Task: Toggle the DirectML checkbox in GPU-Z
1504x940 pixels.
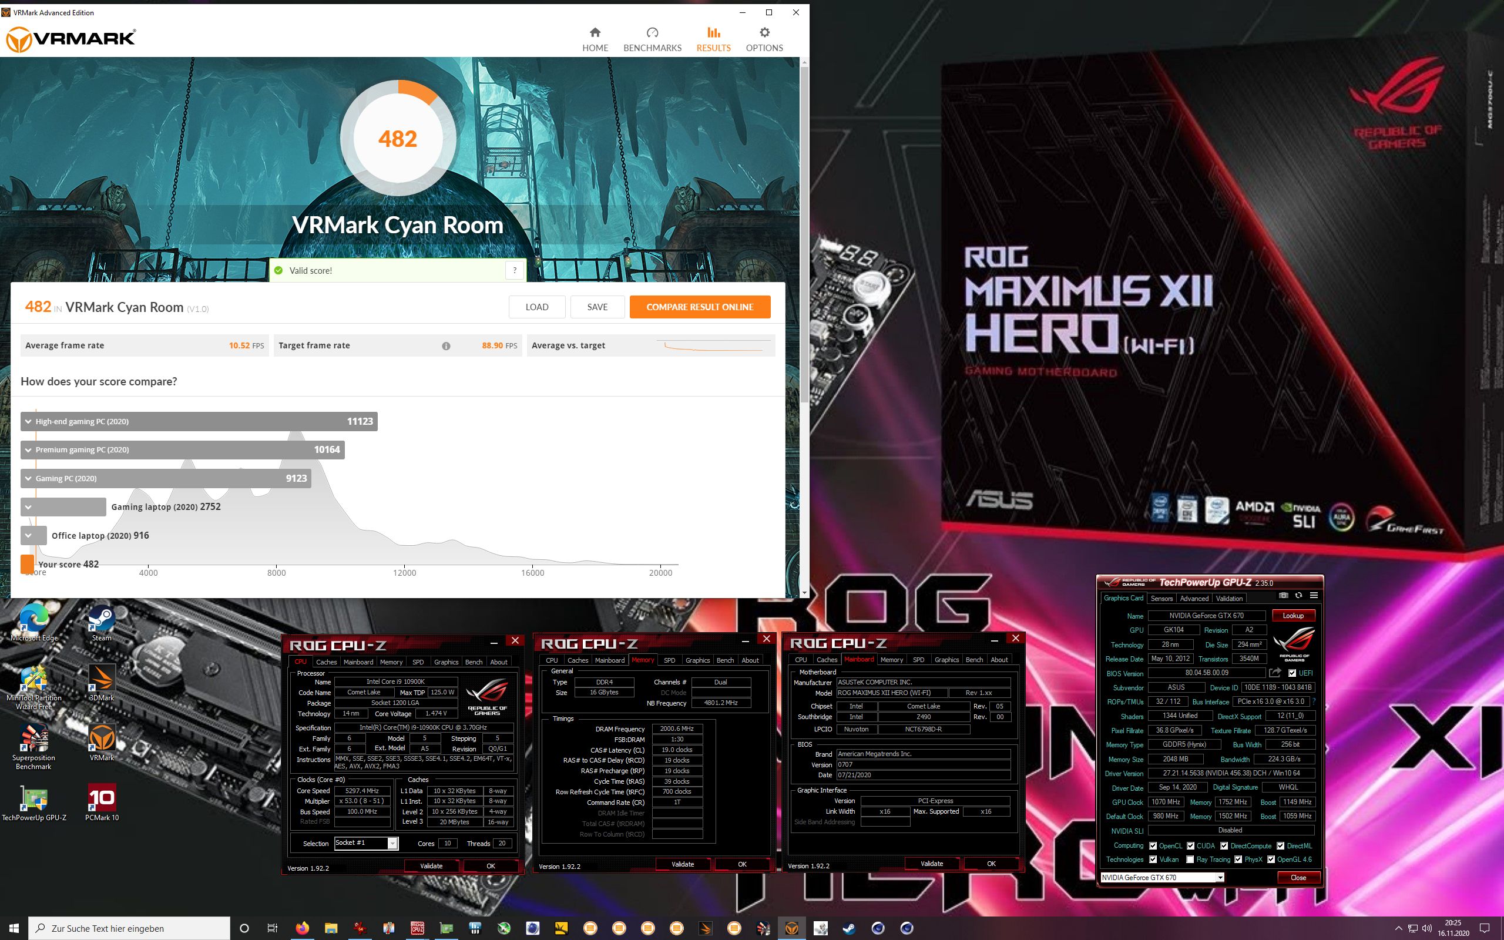Action: (x=1280, y=845)
